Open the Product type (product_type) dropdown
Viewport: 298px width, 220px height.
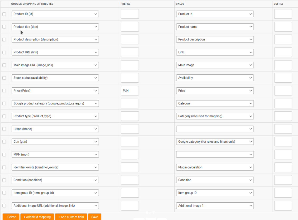pyautogui.click(x=55, y=116)
